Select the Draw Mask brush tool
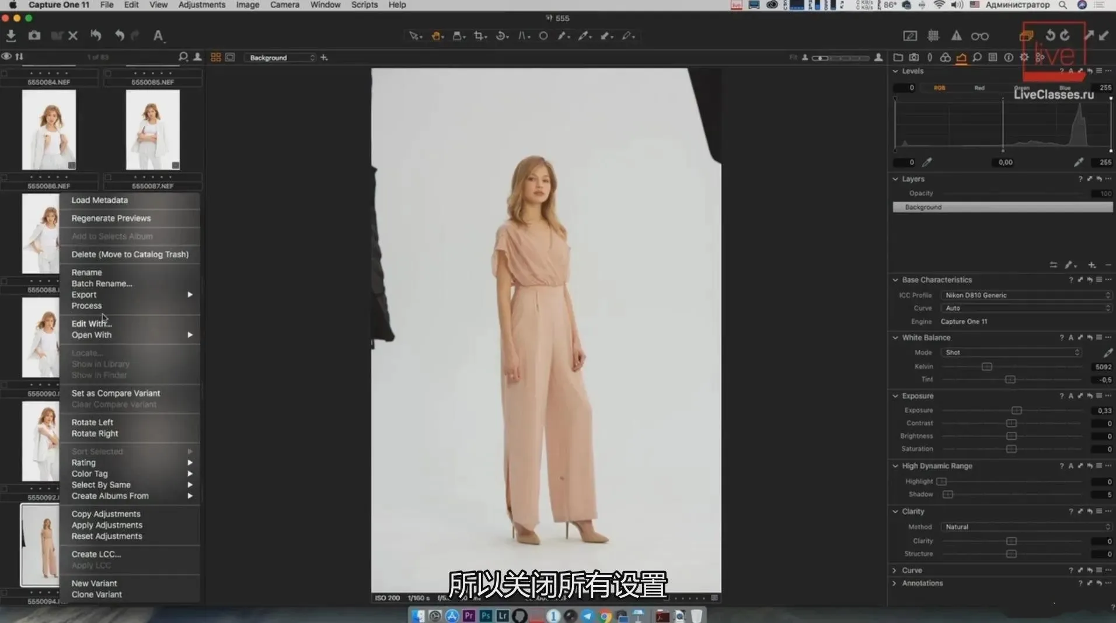 pos(563,36)
